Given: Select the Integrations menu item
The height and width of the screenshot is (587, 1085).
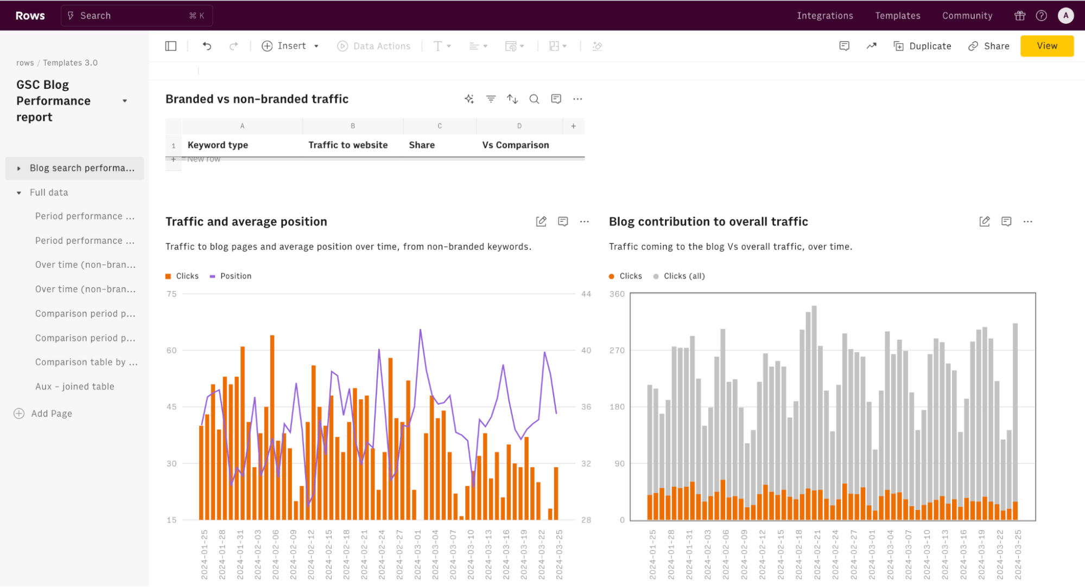Looking at the screenshot, I should (x=824, y=15).
